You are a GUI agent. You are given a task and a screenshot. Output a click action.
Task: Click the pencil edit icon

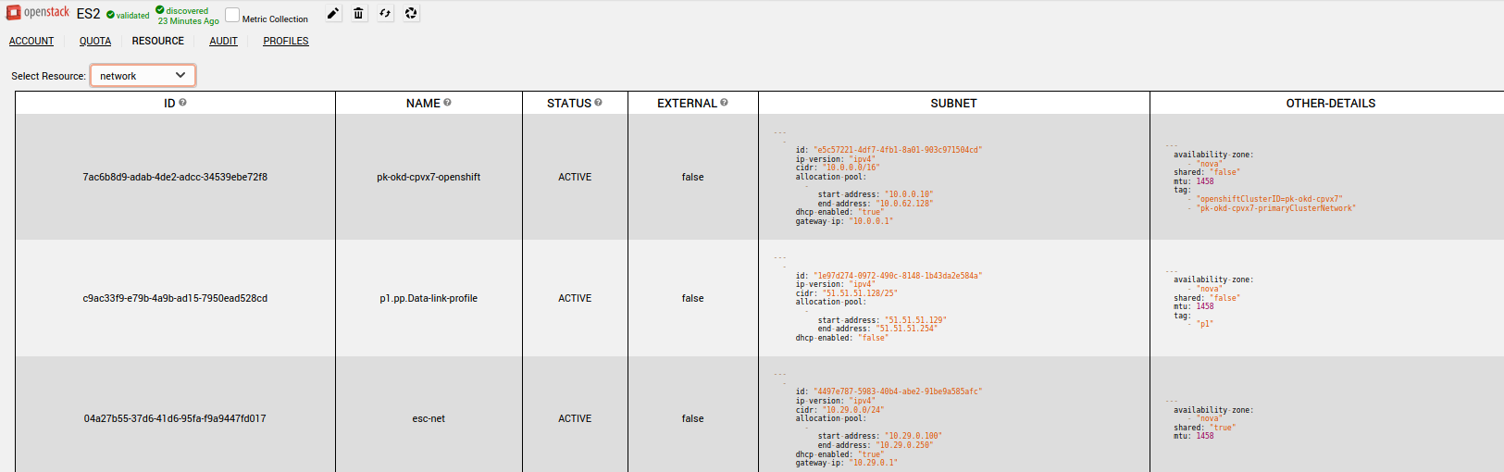pos(333,14)
